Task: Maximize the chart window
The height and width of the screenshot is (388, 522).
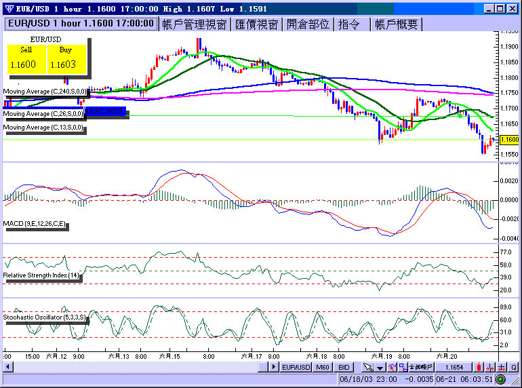Action: click(500, 9)
